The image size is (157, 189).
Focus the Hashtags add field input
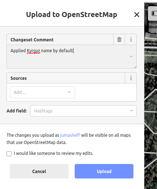point(83,111)
